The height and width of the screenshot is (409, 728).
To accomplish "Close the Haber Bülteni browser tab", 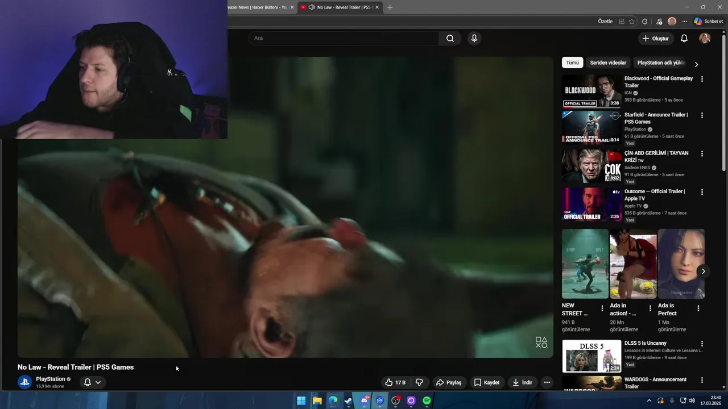I will point(292,7).
